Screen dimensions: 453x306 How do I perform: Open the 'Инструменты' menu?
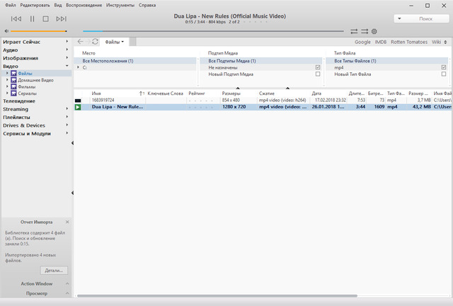119,5
